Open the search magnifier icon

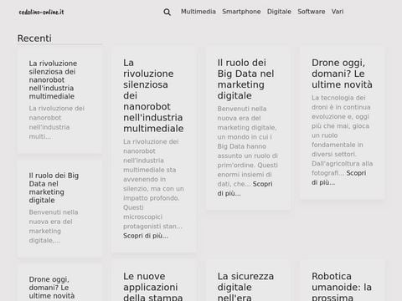point(167,12)
